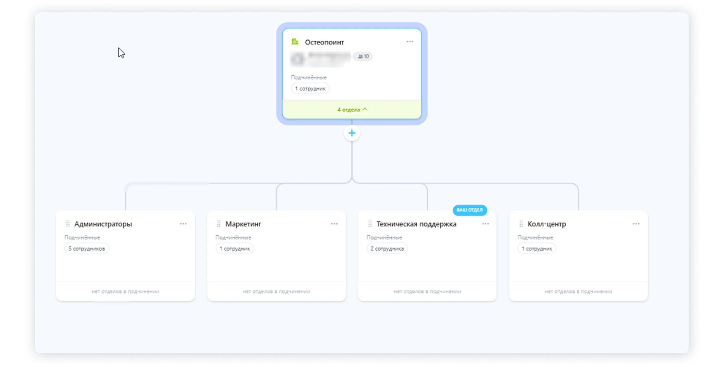Open the Маркетинг options menu
The width and height of the screenshot is (723, 367).
334,224
